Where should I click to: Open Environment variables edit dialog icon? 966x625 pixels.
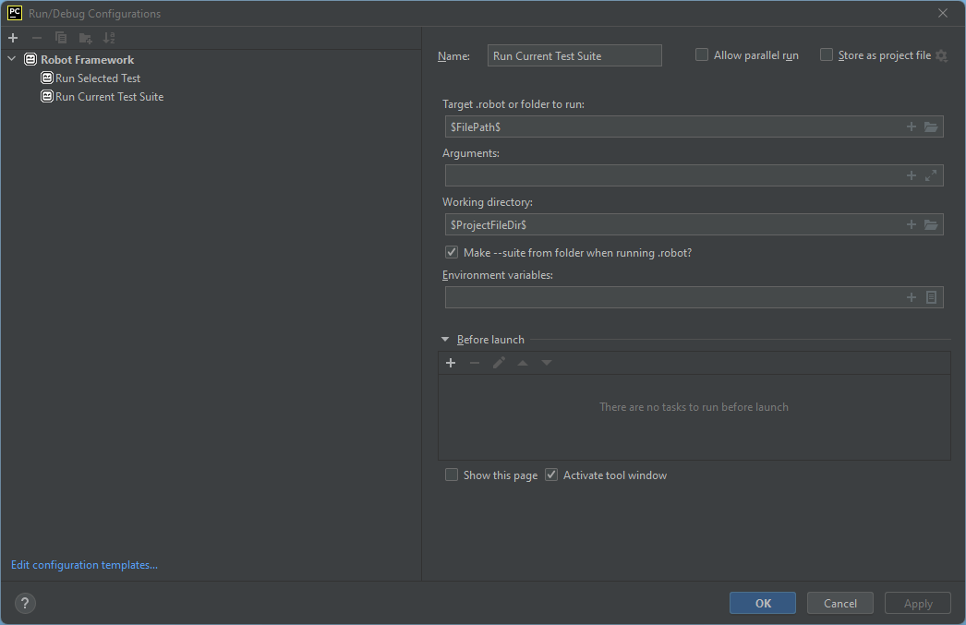[931, 297]
